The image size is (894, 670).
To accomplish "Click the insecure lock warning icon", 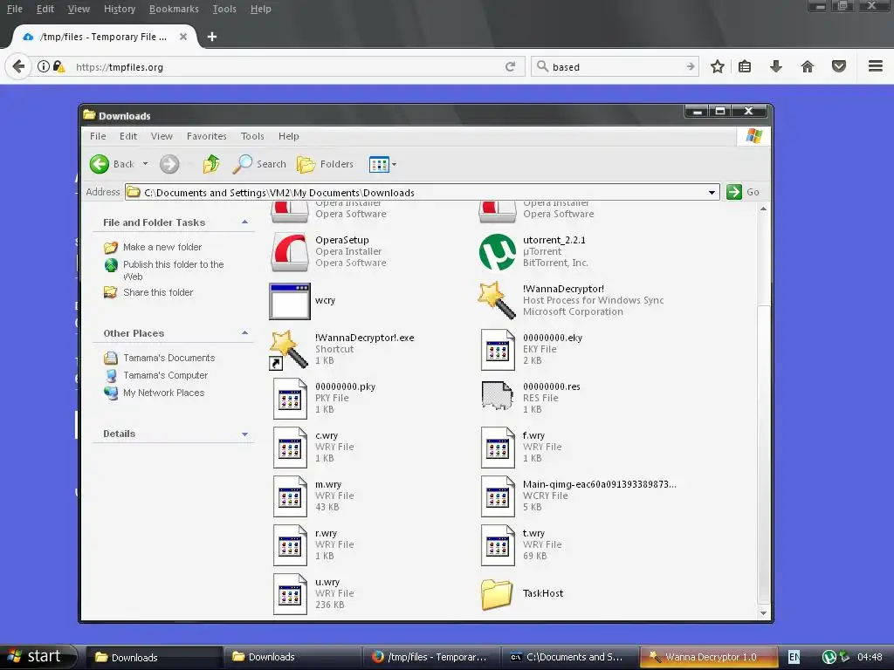I will 58,66.
